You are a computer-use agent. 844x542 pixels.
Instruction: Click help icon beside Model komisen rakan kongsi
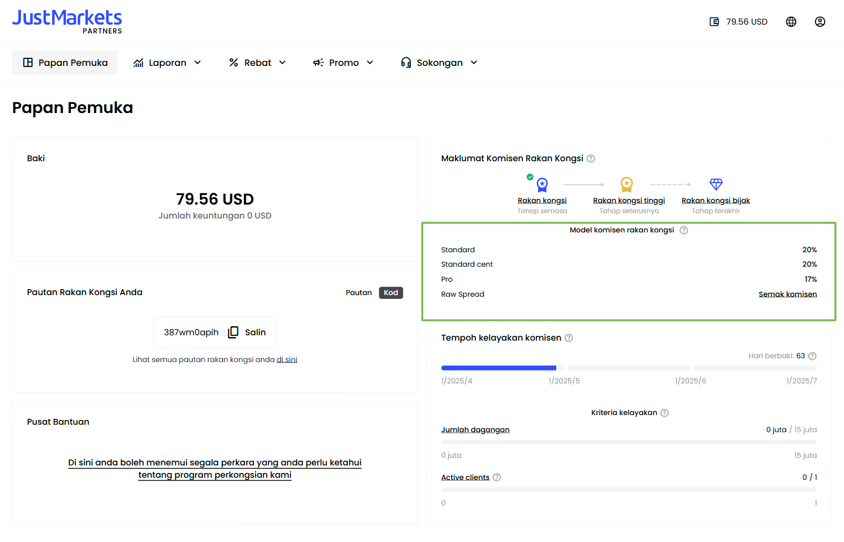pos(684,230)
